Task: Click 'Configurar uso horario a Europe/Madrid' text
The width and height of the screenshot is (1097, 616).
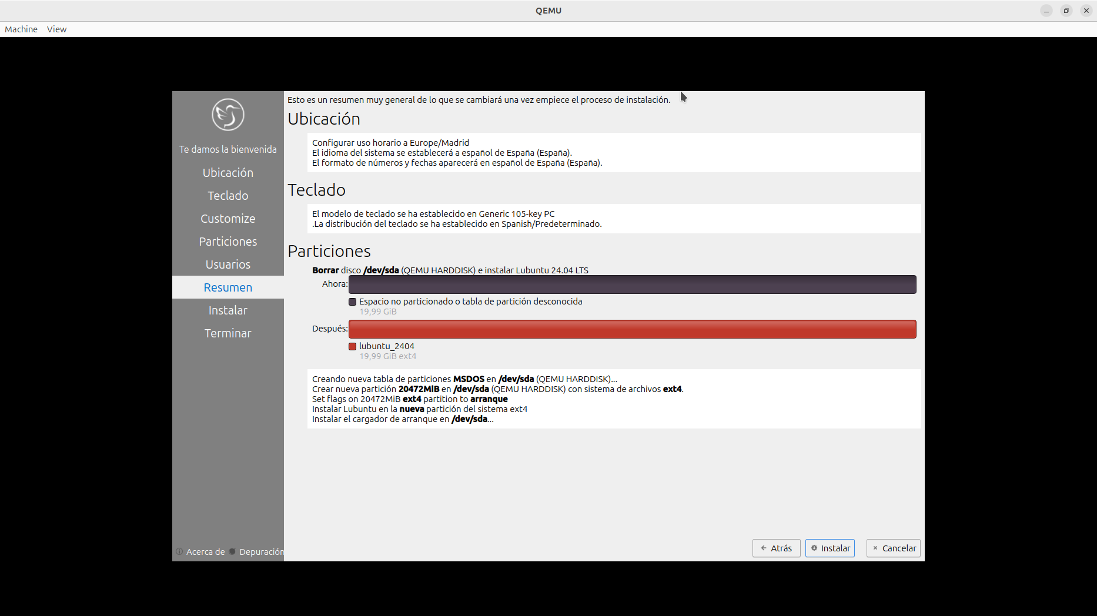Action: tap(390, 143)
